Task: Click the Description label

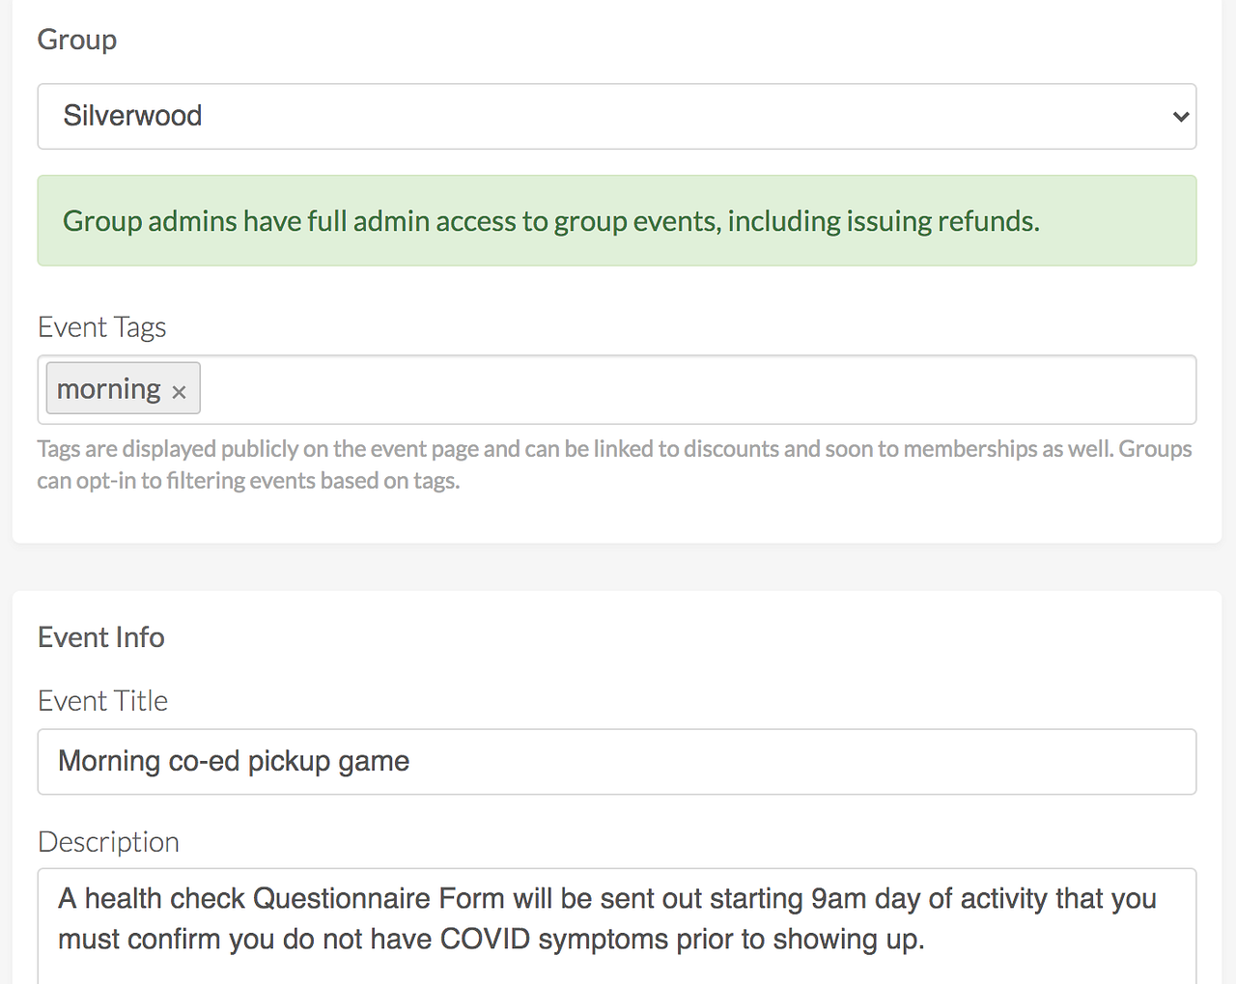Action: pos(108,842)
